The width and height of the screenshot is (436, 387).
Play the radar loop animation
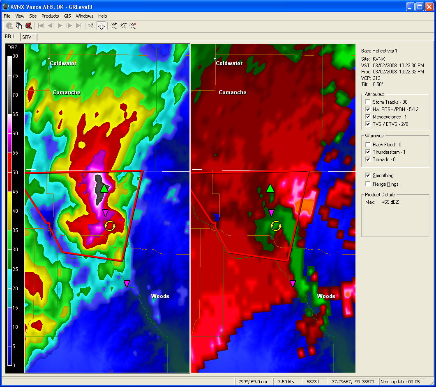pos(60,26)
